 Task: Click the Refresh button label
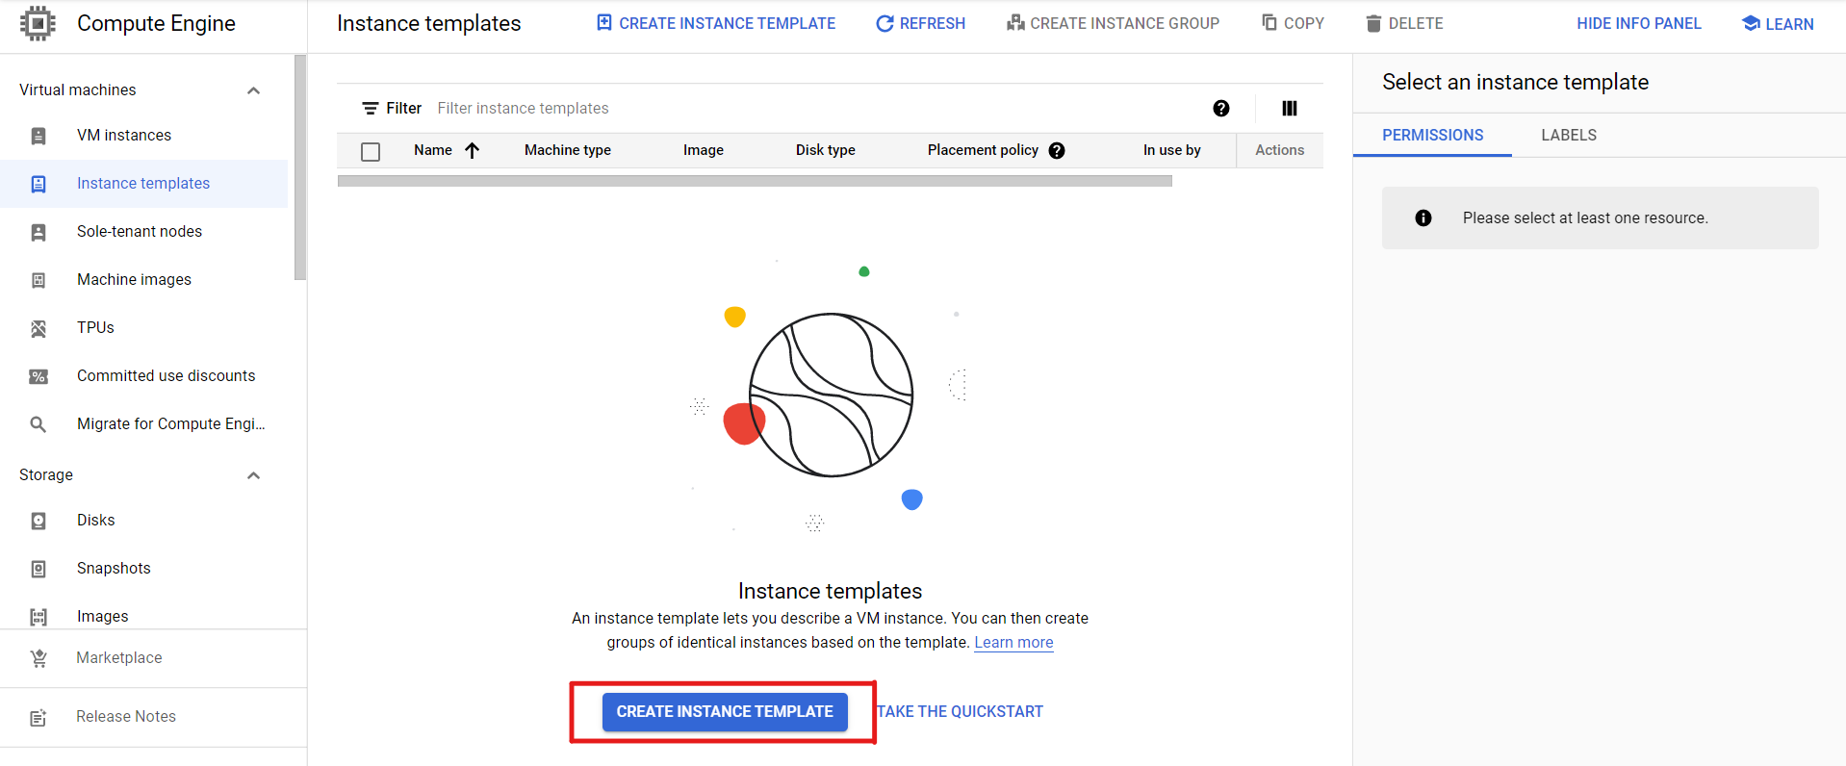933,23
